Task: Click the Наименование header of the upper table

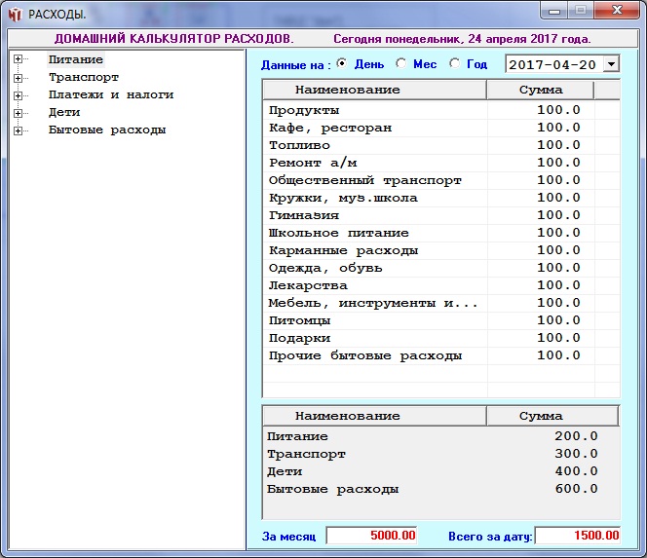Action: (375, 90)
